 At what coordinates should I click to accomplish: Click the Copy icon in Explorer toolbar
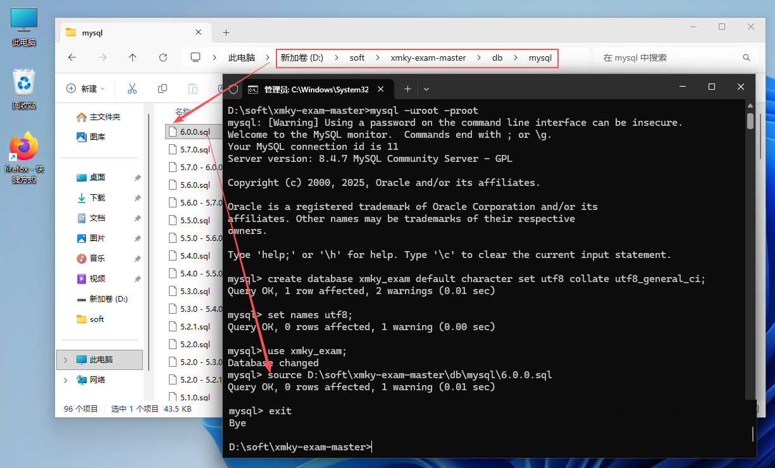click(x=163, y=89)
